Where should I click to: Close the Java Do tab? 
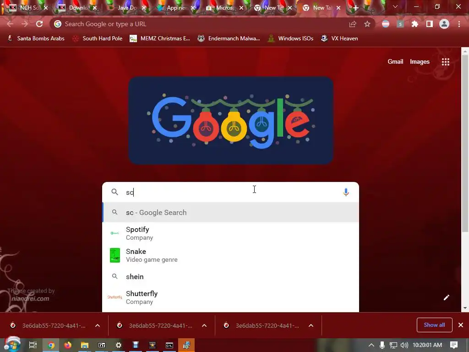(x=143, y=8)
